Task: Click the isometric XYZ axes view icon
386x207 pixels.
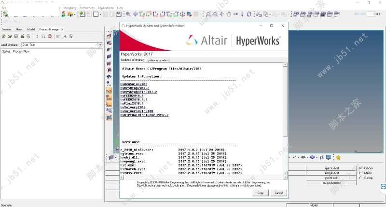Action: [182, 14]
